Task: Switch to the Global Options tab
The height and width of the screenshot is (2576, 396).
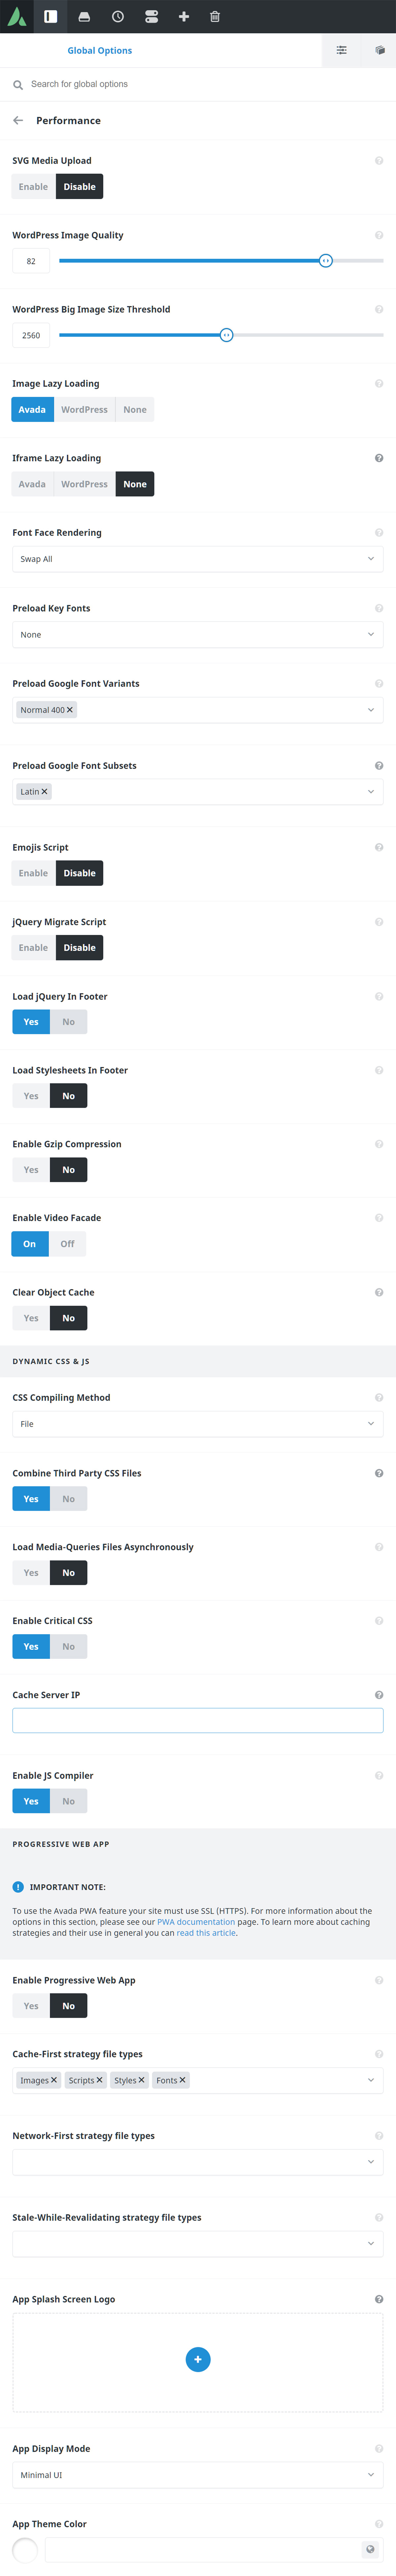Action: click(100, 50)
